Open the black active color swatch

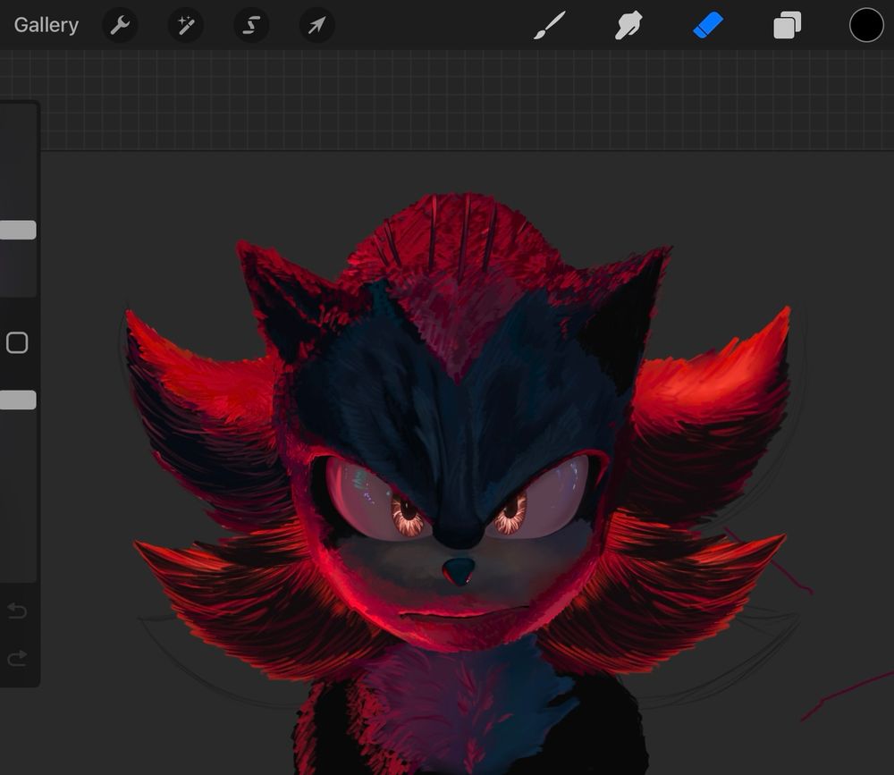(x=866, y=25)
